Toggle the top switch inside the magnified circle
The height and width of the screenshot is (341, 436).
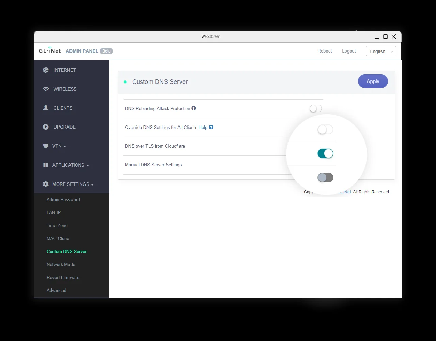325,130
